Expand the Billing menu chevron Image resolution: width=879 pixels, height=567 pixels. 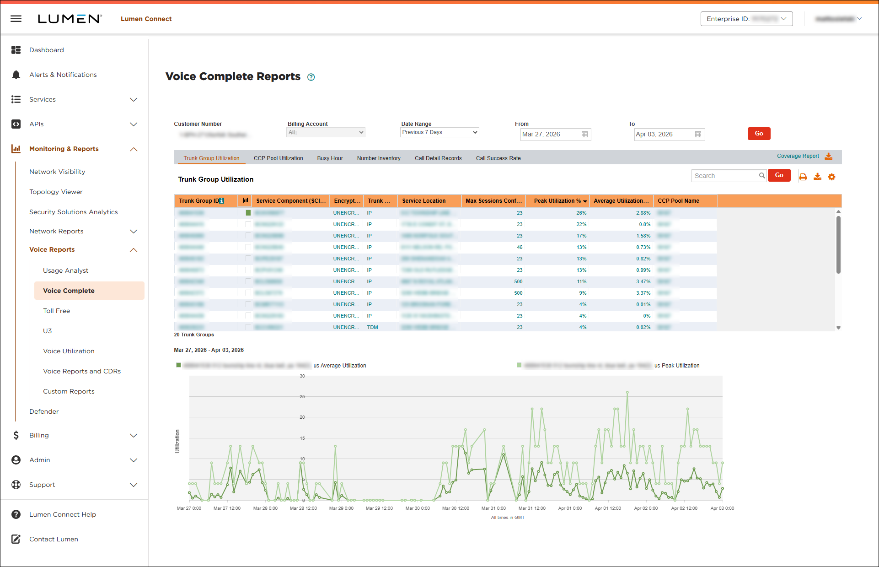pyautogui.click(x=134, y=435)
